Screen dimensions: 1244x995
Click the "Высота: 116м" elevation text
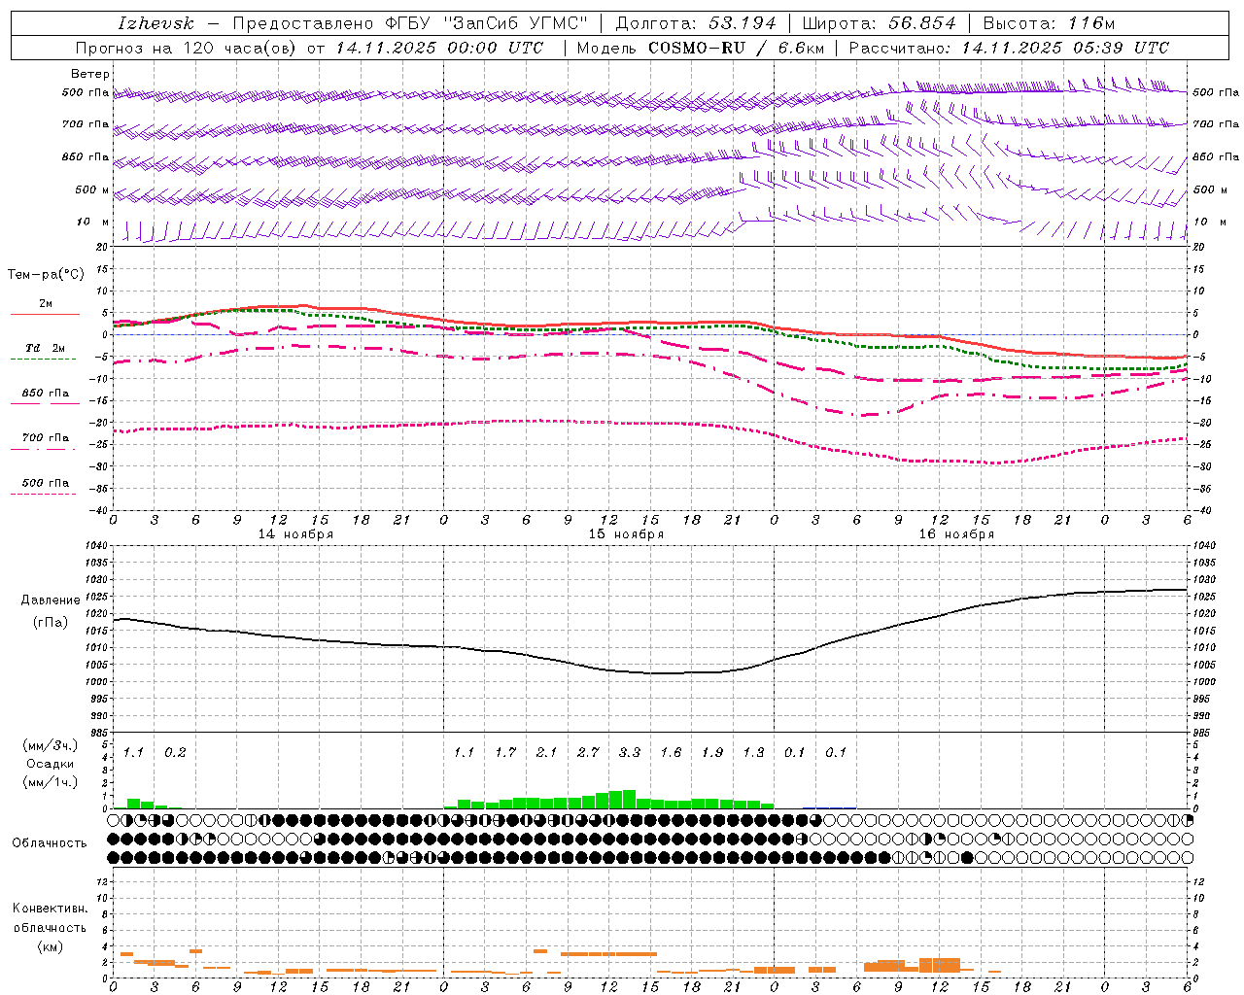click(x=1049, y=23)
